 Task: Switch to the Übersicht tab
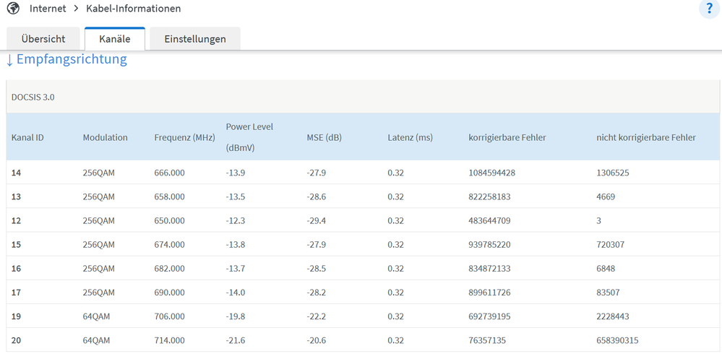pyautogui.click(x=43, y=39)
